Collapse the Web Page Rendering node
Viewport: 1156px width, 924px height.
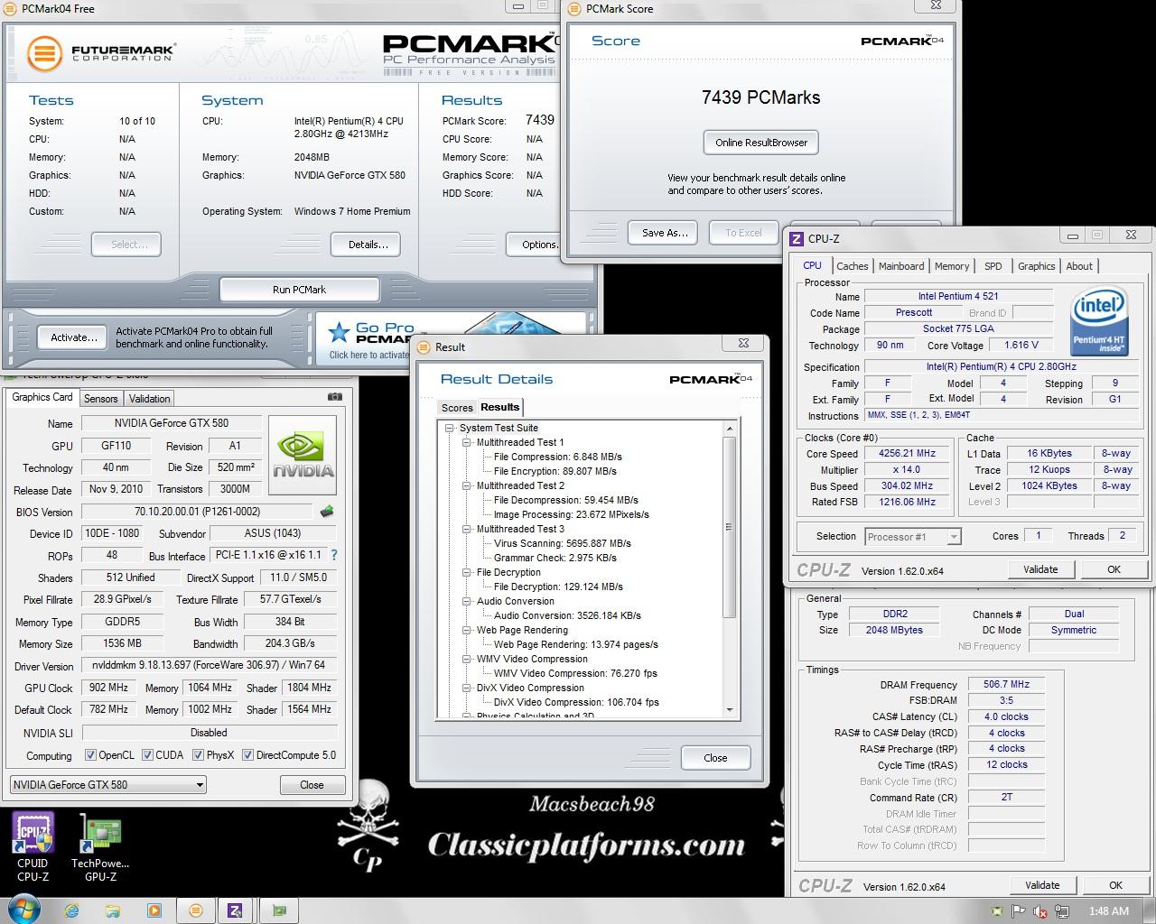467,630
